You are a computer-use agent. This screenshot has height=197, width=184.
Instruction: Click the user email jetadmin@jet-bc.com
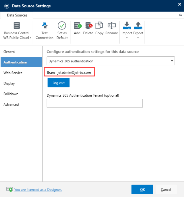pyautogui.click(x=74, y=73)
